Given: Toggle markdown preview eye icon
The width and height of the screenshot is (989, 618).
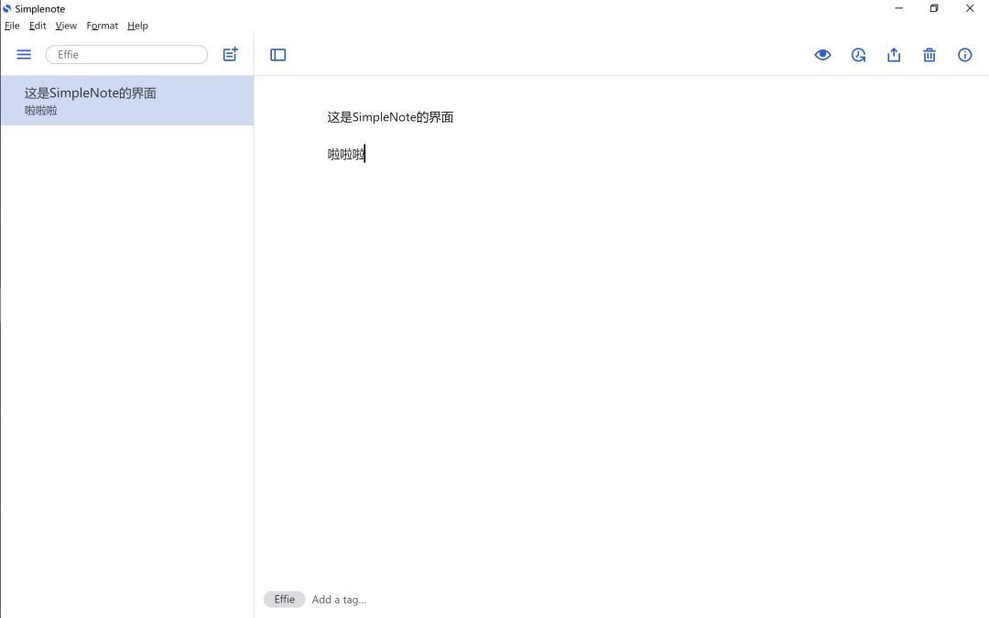Looking at the screenshot, I should click(822, 55).
